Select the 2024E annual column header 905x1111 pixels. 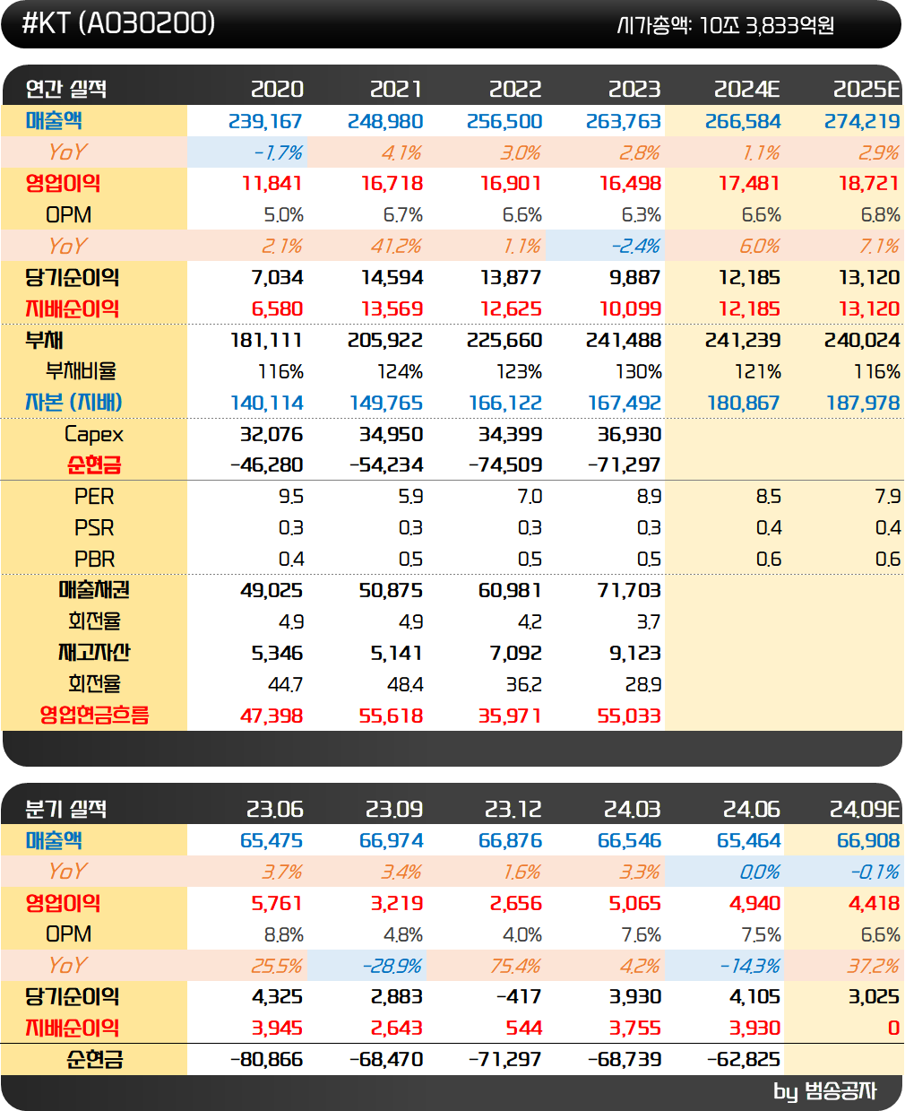pos(747,89)
